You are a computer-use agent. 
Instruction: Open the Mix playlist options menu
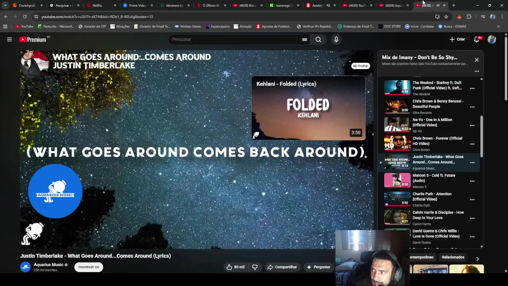pyautogui.click(x=477, y=71)
